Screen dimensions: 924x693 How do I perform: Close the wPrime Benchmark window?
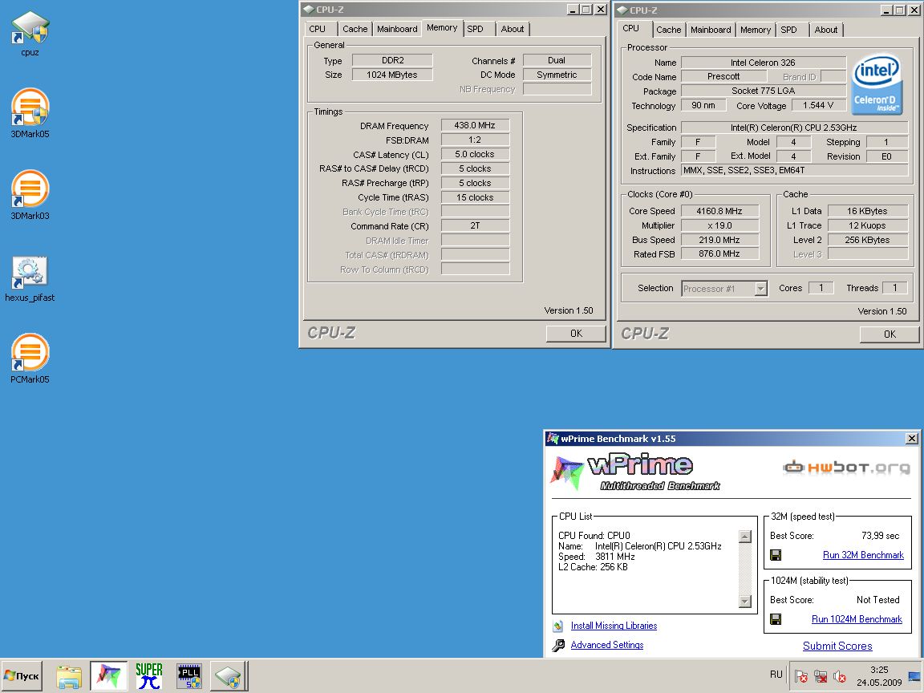coord(912,439)
